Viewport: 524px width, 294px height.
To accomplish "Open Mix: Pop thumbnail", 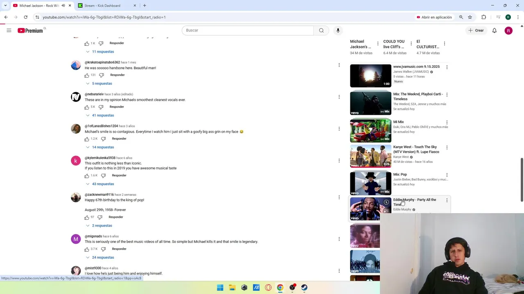I will pos(370,183).
